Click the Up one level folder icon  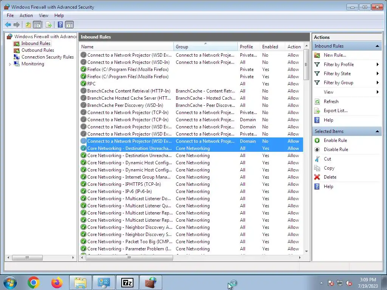coord(28,25)
